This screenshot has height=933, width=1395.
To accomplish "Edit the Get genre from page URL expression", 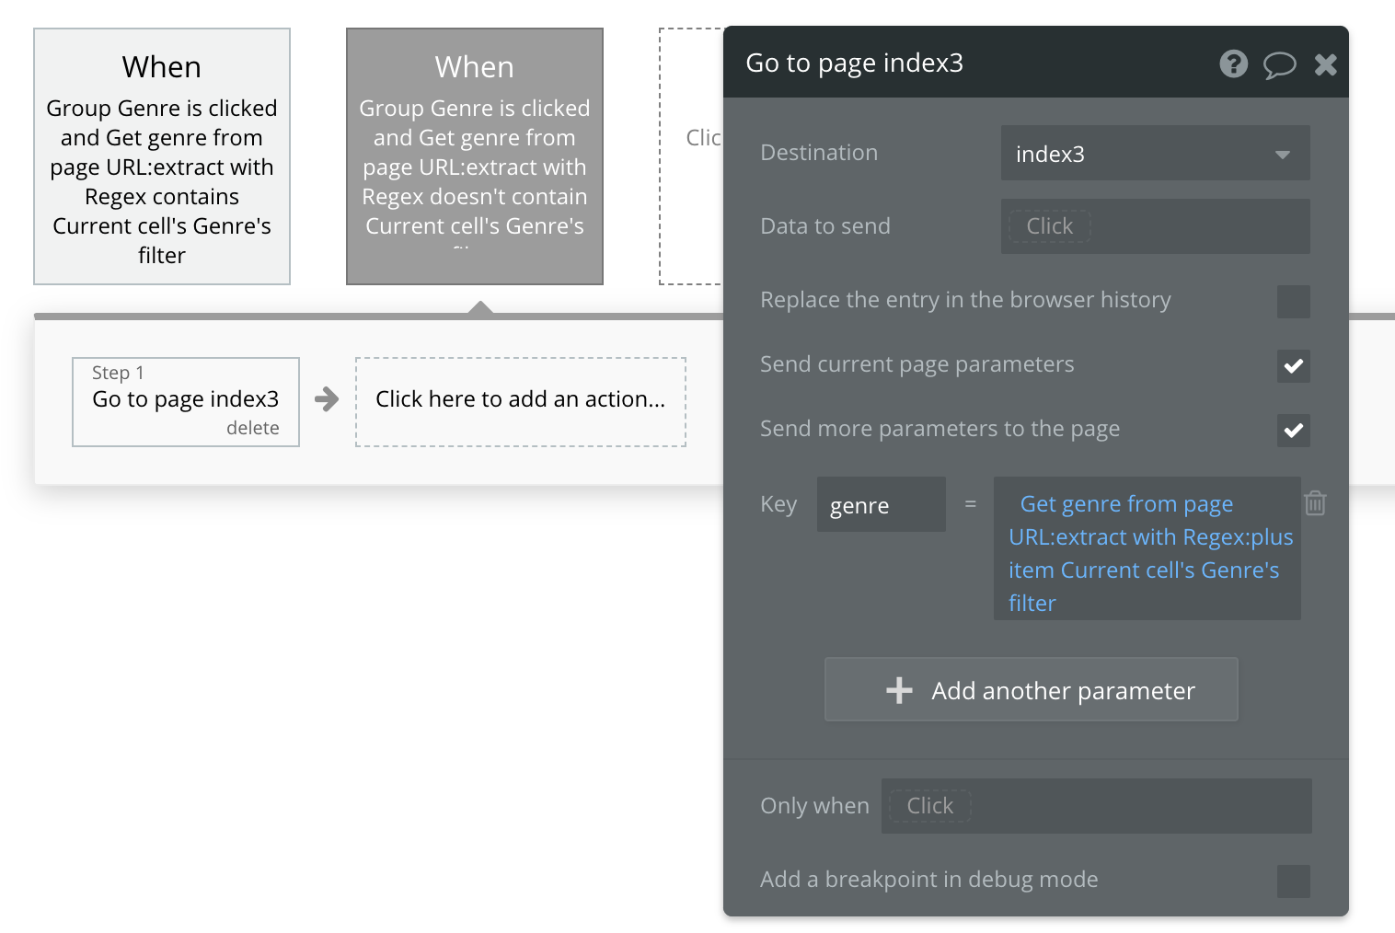I will click(1147, 552).
